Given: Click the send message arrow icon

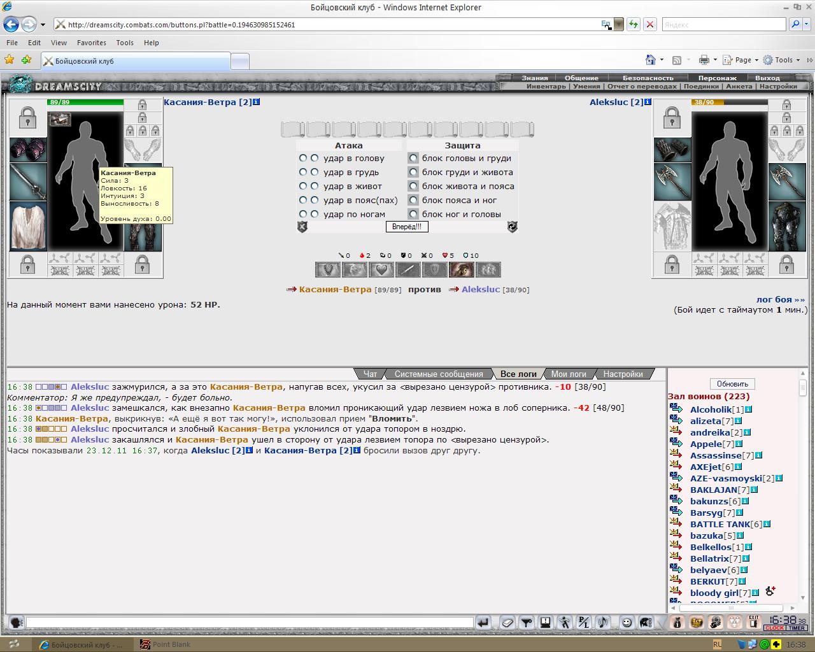Looking at the screenshot, I should coord(483,622).
